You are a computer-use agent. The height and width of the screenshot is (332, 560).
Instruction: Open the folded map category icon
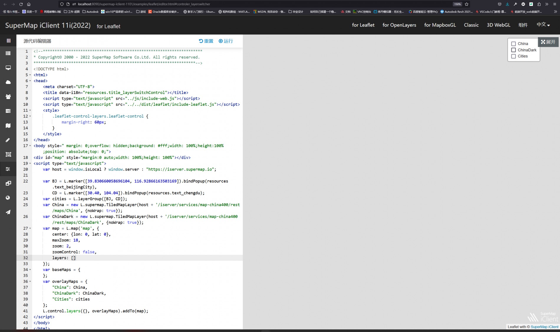pos(8,125)
